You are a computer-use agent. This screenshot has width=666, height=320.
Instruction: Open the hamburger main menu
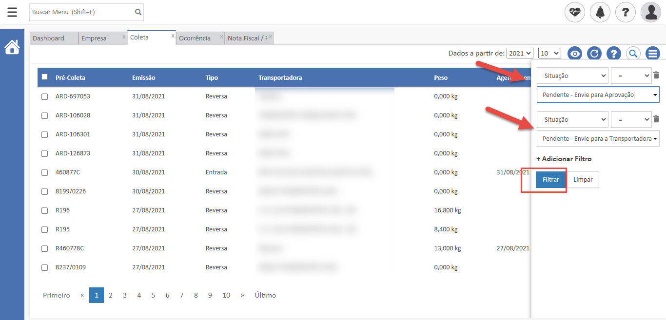(12, 12)
